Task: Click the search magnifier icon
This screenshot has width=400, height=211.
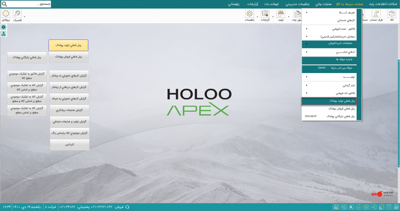Action: tap(5, 4)
